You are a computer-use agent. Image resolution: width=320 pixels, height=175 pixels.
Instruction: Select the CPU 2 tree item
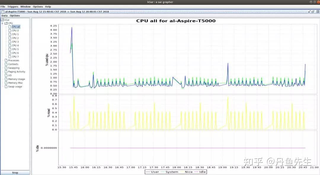tap(15, 38)
